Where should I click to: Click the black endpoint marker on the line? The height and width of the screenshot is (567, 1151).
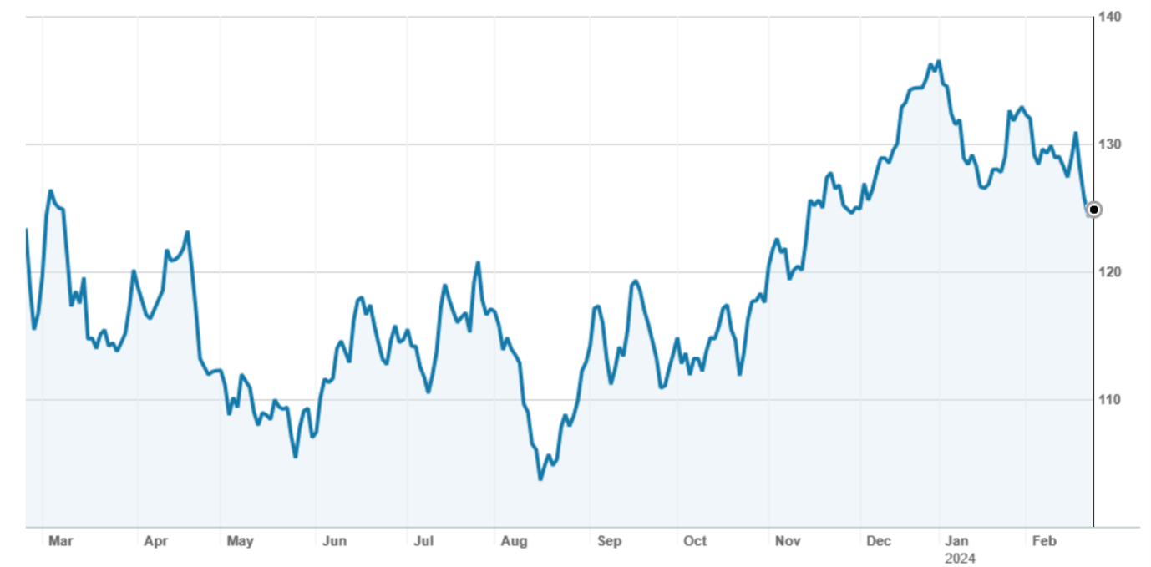(1093, 210)
